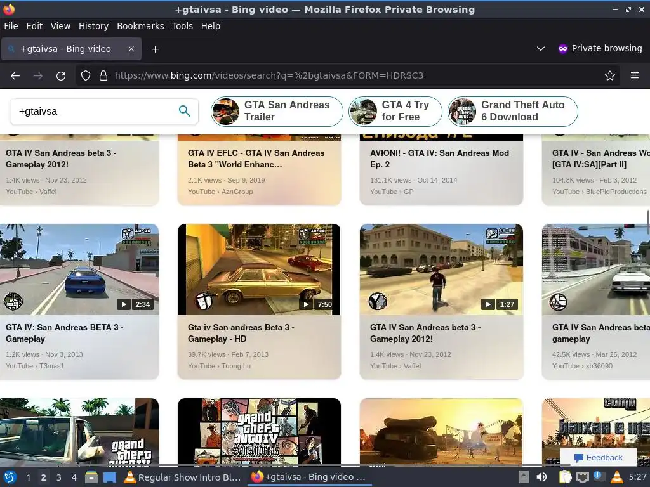Click the 5:27 taskbar clock
This screenshot has height=487, width=650.
pyautogui.click(x=637, y=477)
